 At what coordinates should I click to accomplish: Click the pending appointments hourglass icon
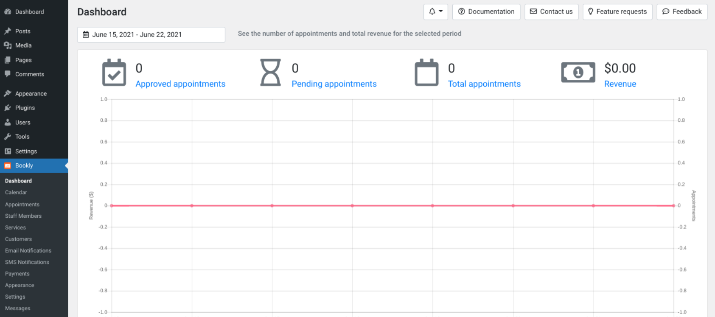270,73
